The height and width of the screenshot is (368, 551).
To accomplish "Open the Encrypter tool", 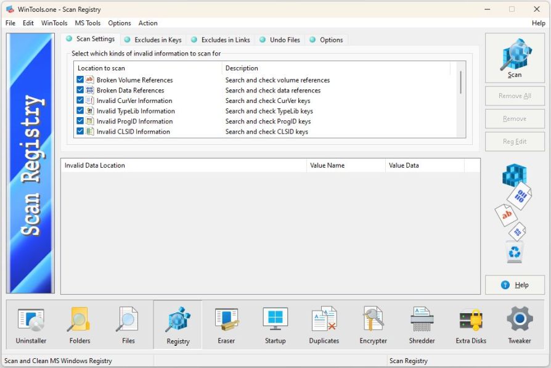I will click(x=373, y=325).
